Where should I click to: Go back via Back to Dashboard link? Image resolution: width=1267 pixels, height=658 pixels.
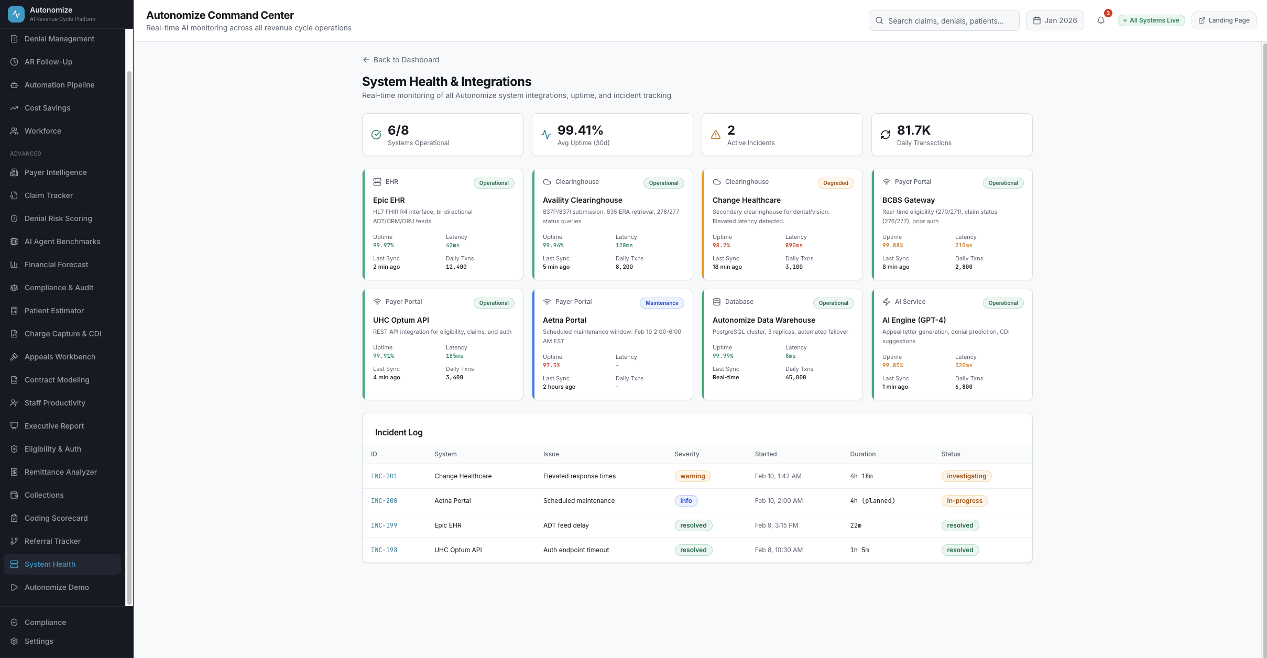(x=401, y=60)
